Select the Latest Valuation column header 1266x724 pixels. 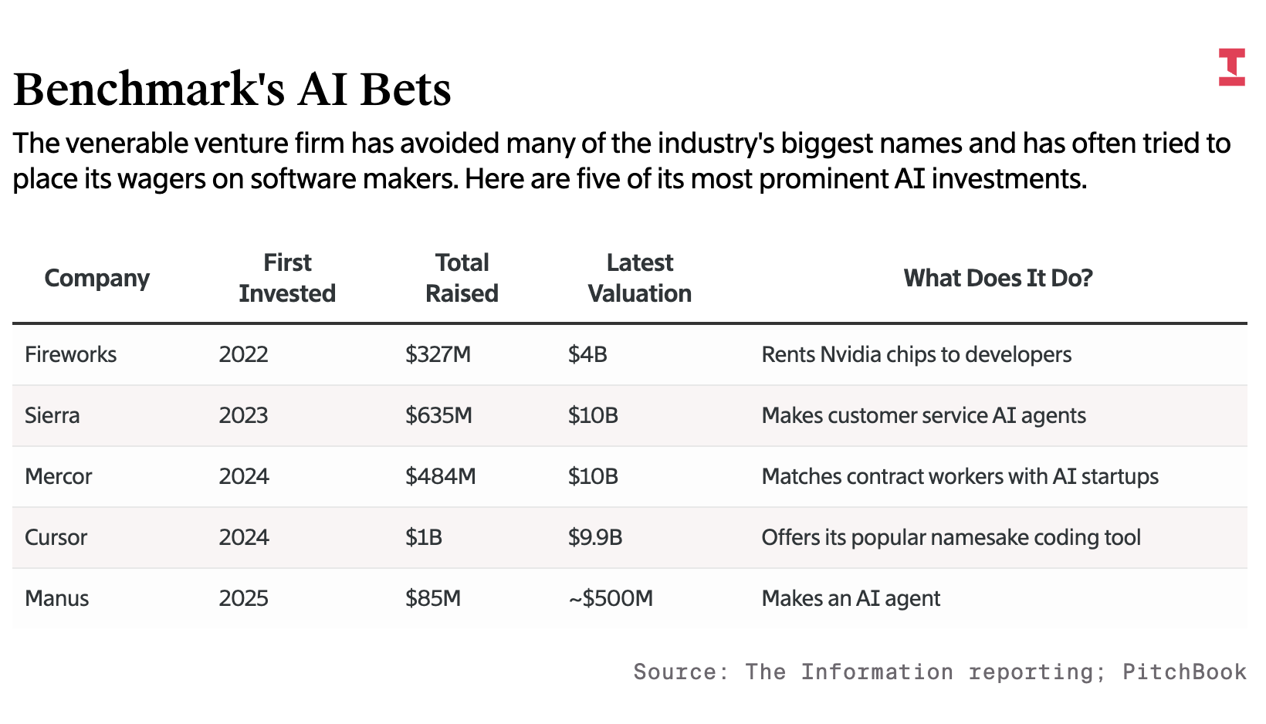(x=639, y=278)
